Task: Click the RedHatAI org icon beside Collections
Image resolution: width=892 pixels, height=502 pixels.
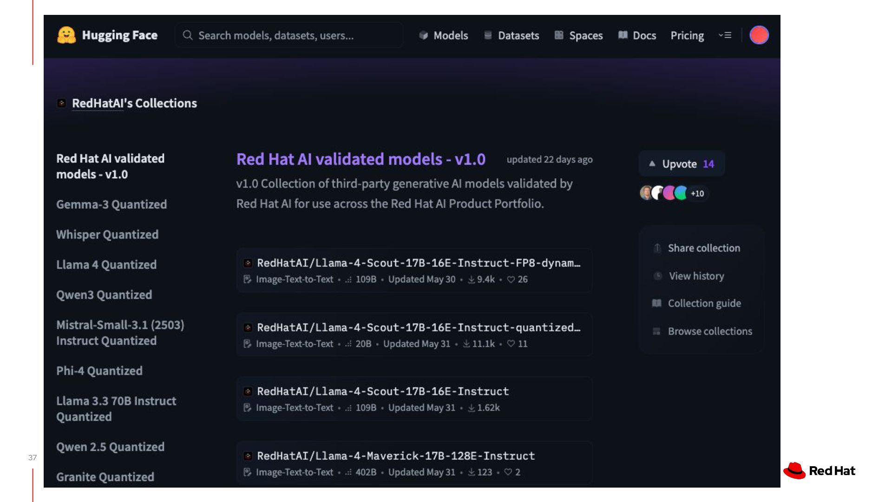Action: tap(61, 103)
